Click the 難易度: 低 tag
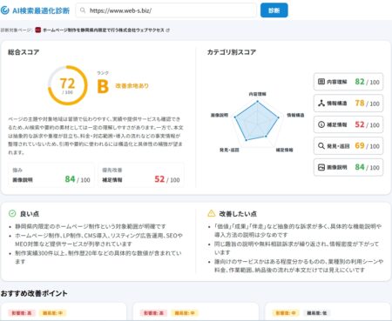 [x=317, y=313]
